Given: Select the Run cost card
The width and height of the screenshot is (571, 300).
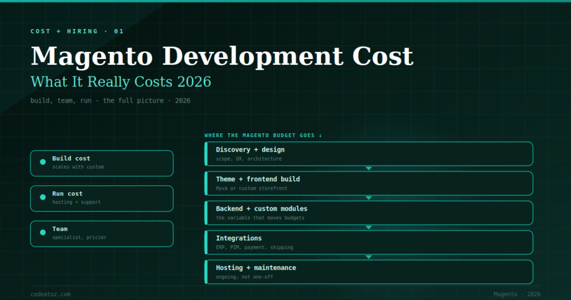Looking at the screenshot, I should (102, 199).
